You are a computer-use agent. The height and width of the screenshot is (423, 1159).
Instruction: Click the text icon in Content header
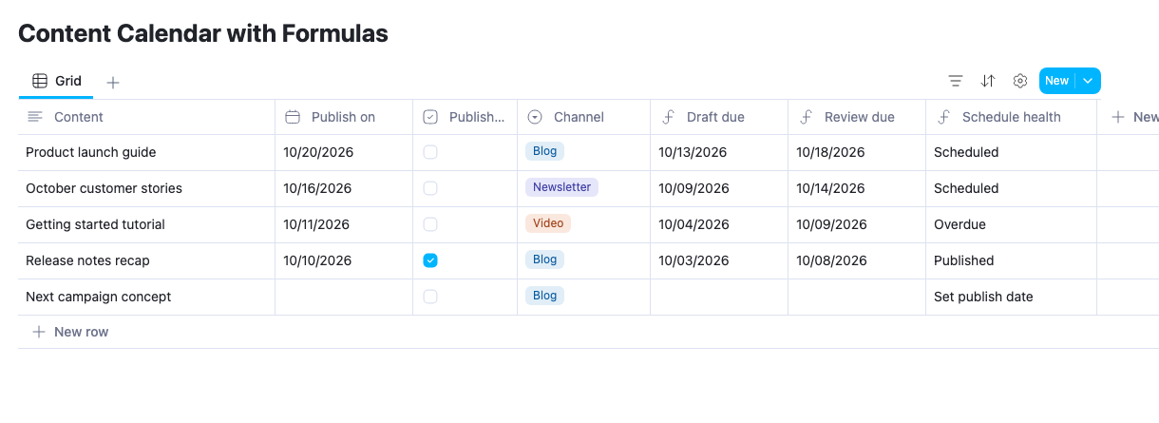[35, 117]
